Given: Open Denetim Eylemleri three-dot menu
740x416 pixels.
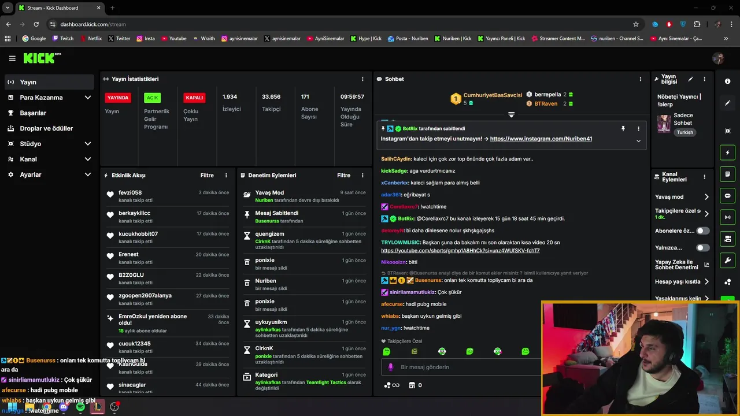Looking at the screenshot, I should [362, 175].
